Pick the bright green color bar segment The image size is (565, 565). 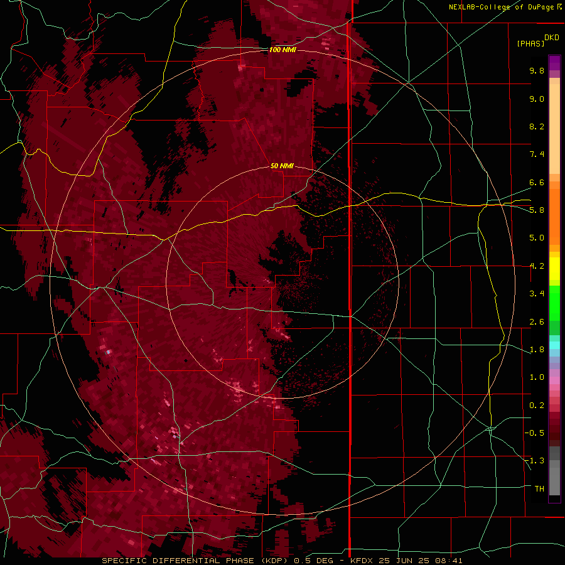coord(554,303)
